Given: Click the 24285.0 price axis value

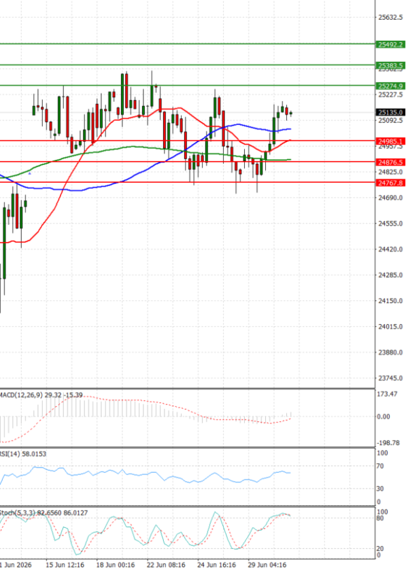Looking at the screenshot, I should pyautogui.click(x=390, y=275).
